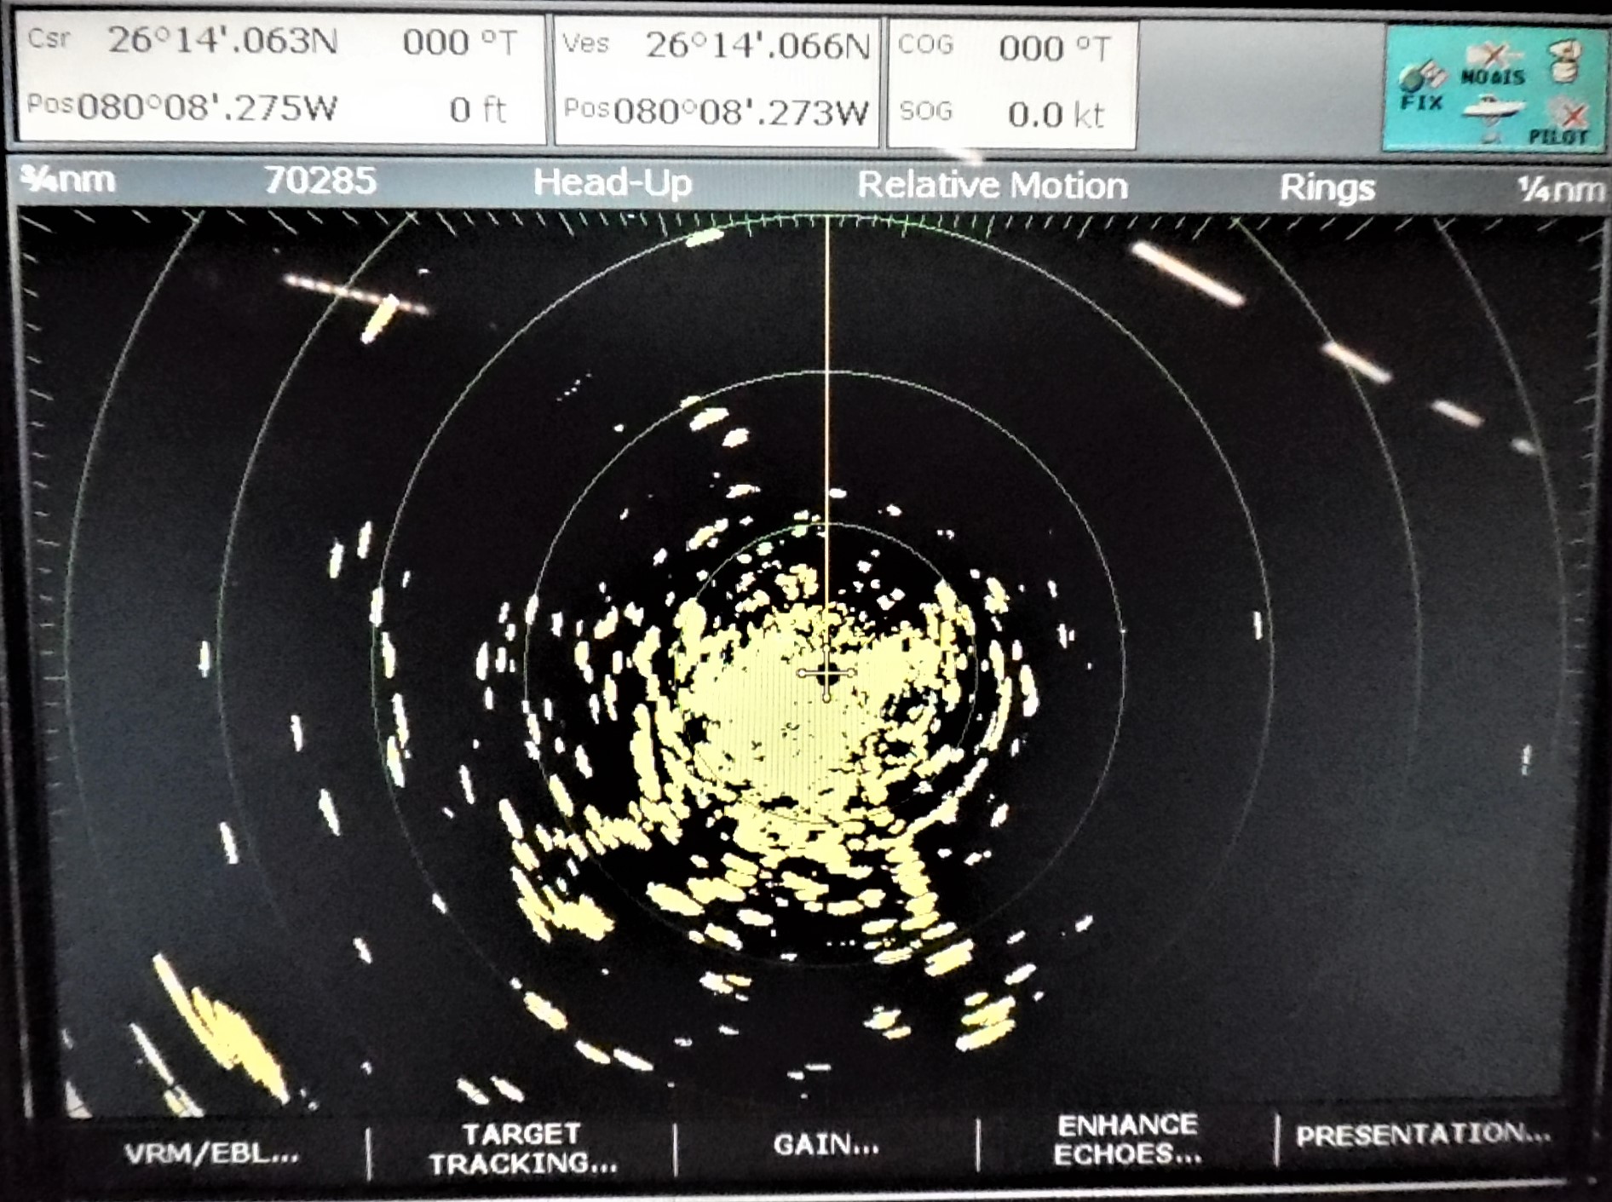Tap the ¼nm ring spacing value
Screen dimensions: 1612x1202
(x=1560, y=189)
